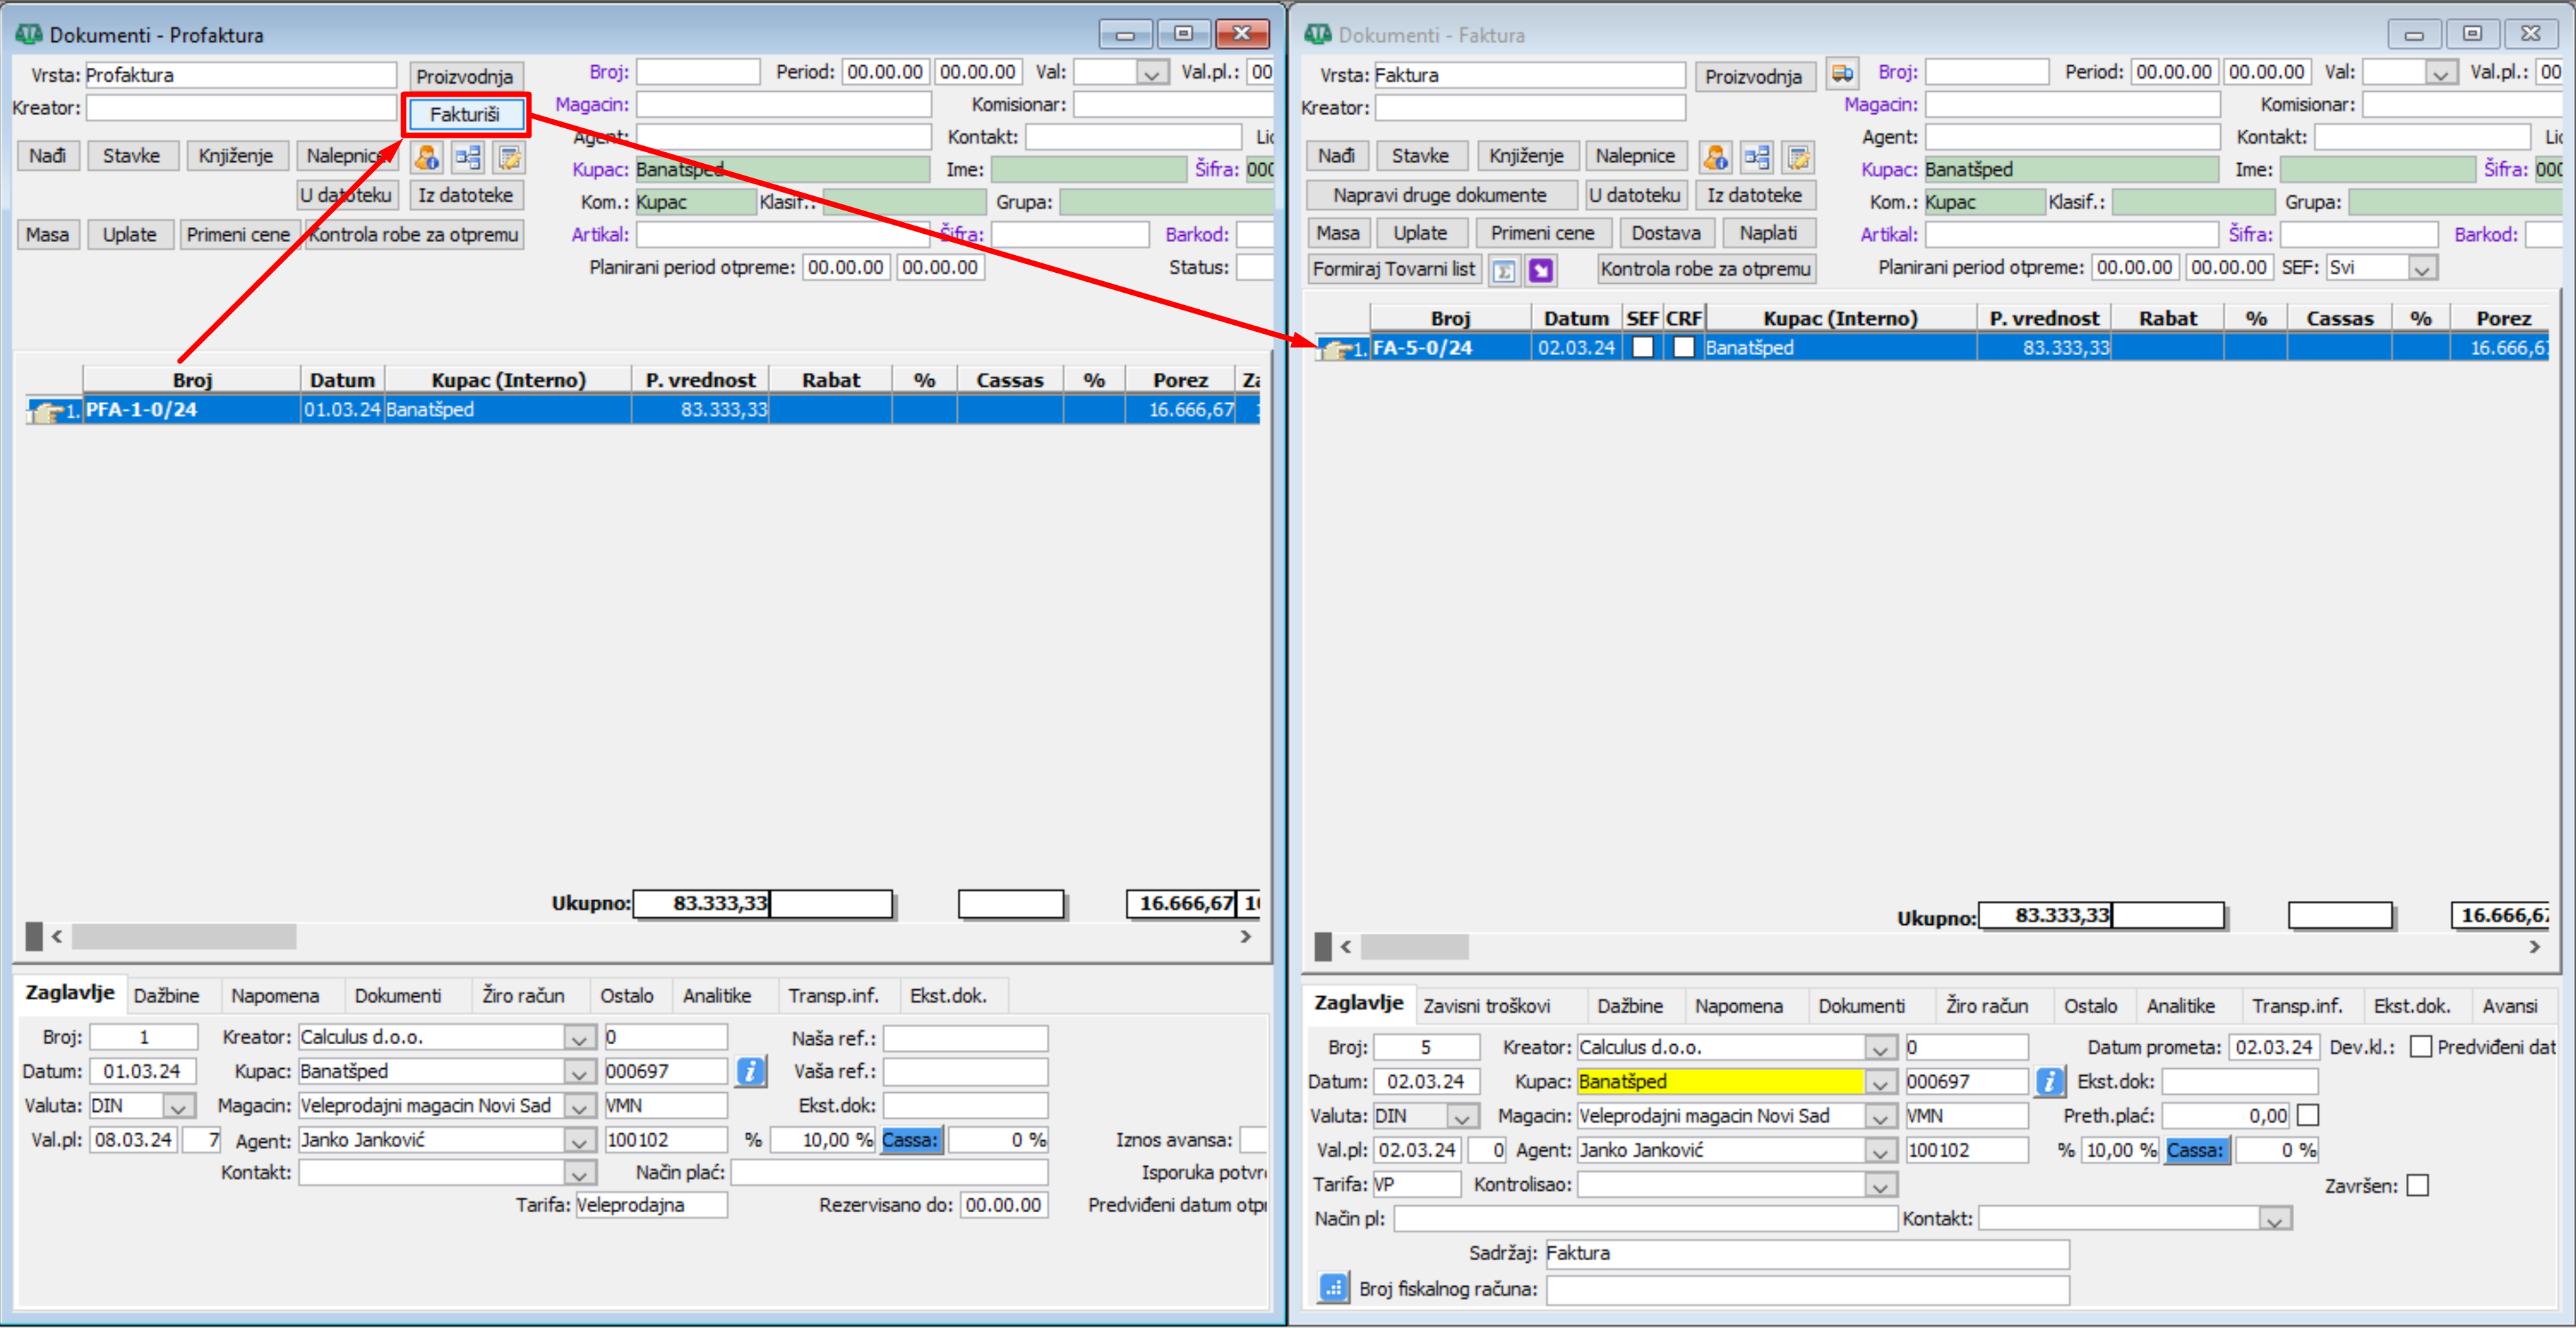Viewport: 2576px width, 1328px height.
Task: Click the document tree icon in Faktura window
Action: point(1756,157)
